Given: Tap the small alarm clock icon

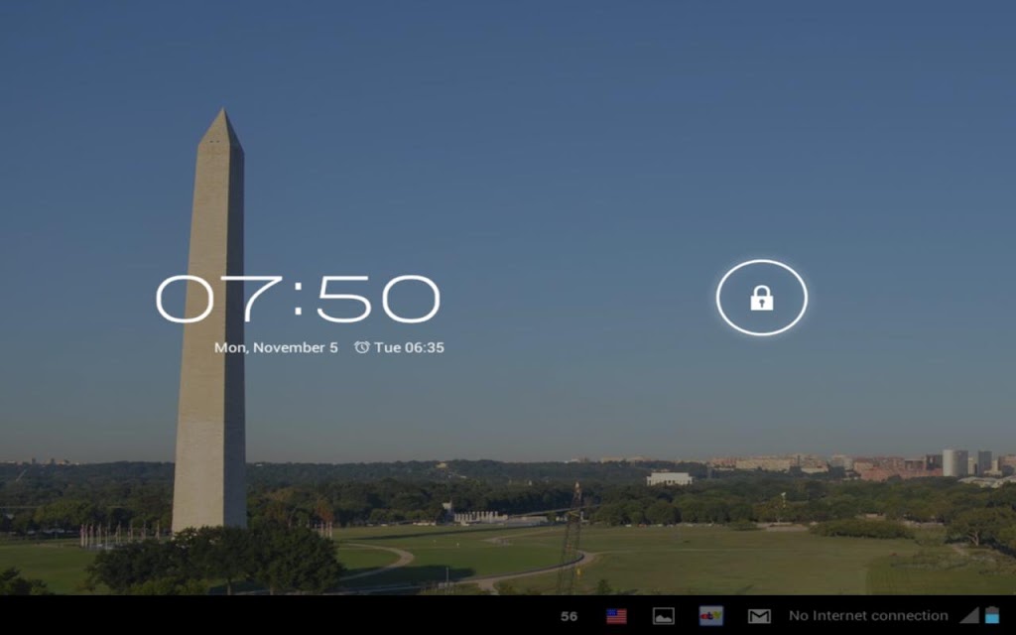Looking at the screenshot, I should click(361, 347).
